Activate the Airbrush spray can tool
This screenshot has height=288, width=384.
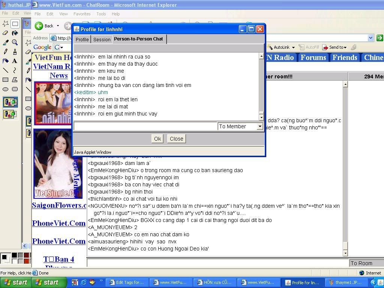pyautogui.click(x=5, y=61)
